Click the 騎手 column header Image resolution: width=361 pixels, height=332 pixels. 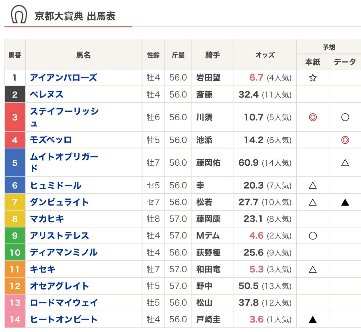tap(213, 55)
